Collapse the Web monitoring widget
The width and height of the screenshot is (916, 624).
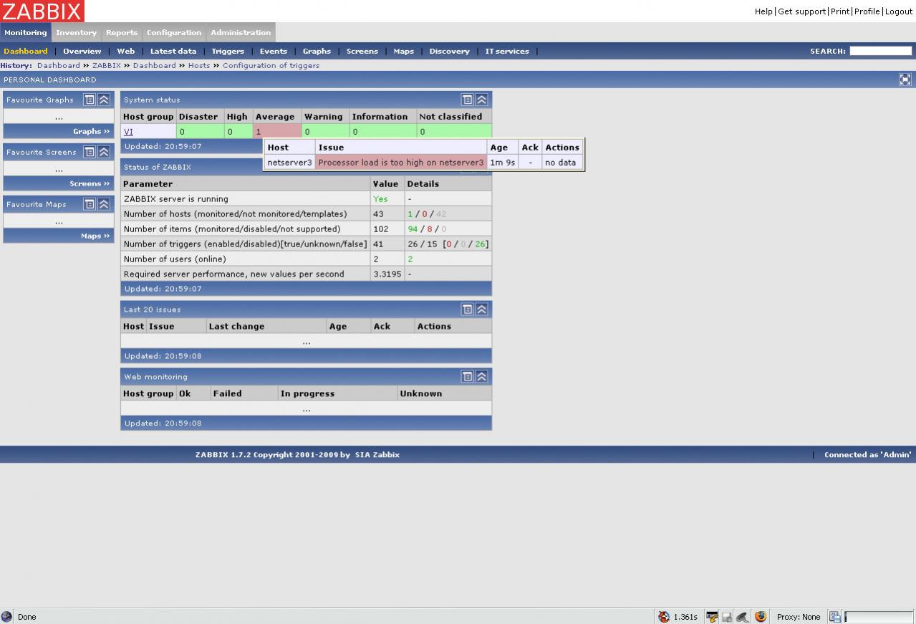tap(481, 376)
